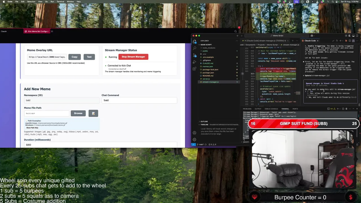This screenshot has width=361, height=203.
Task: Click the errors and warnings count in status bar
Action: pos(213,144)
